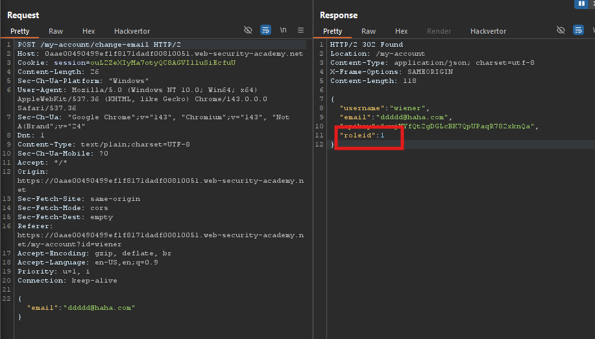595x339 pixels.
Task: Toggle line wrap icon in Request panel
Action: (265, 30)
